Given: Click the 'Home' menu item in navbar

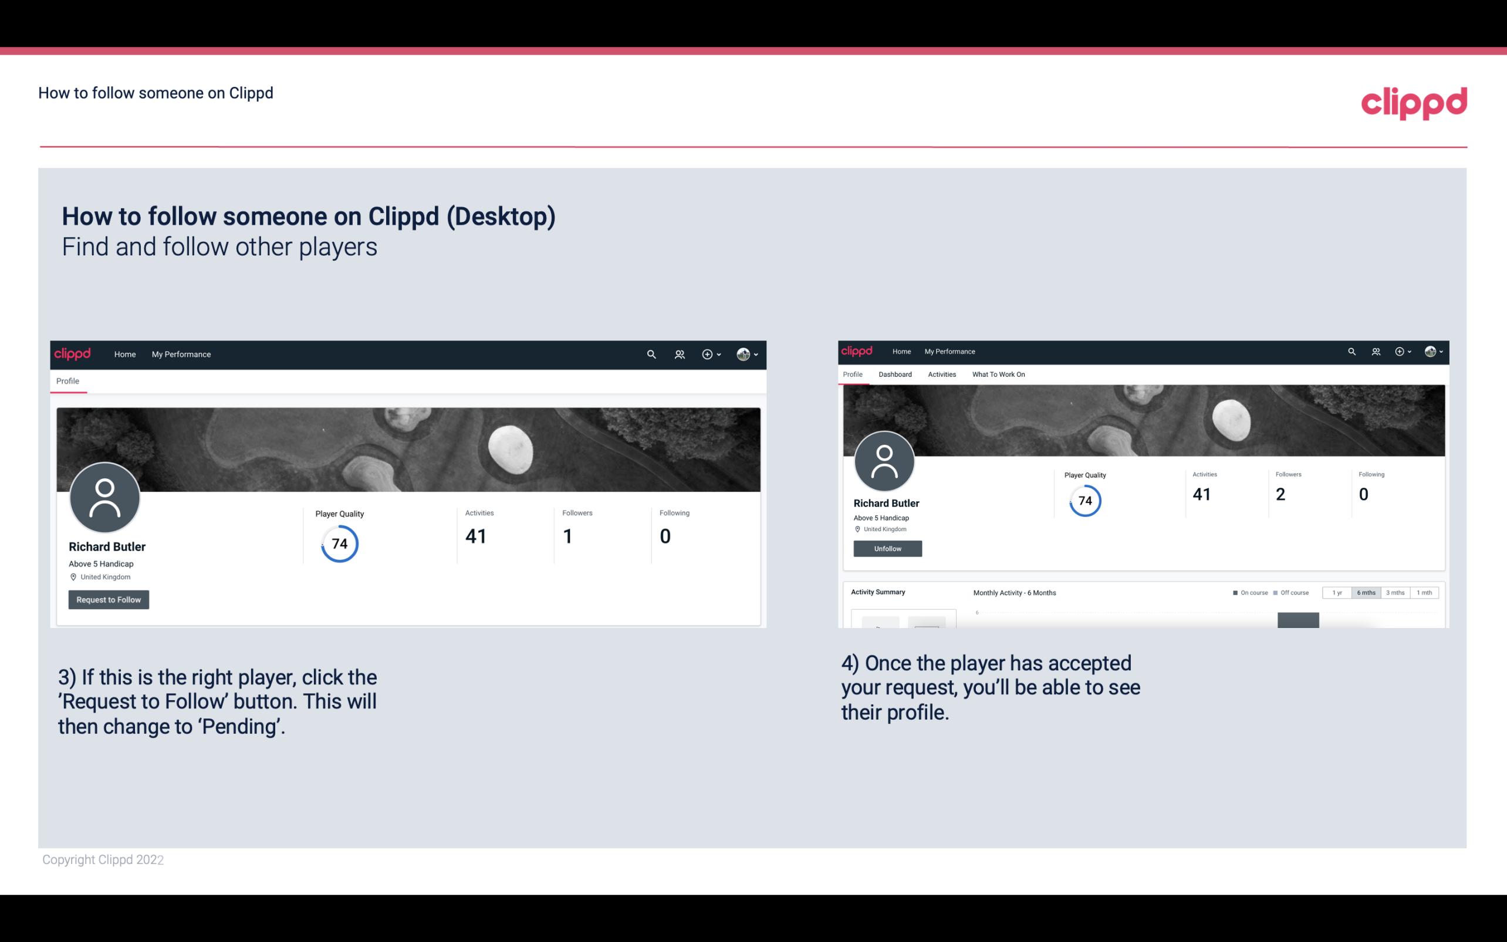Looking at the screenshot, I should (124, 354).
